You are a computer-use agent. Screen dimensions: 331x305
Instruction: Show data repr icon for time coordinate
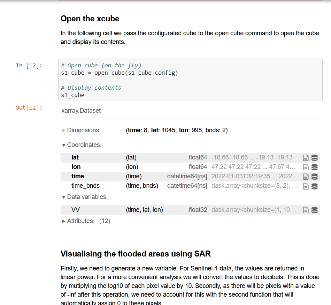coord(315,177)
